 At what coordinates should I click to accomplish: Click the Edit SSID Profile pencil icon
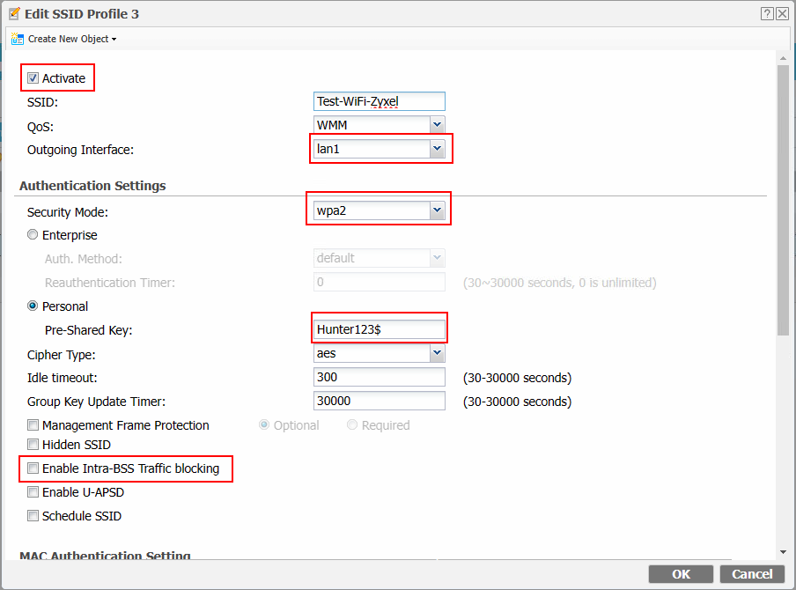coord(14,13)
